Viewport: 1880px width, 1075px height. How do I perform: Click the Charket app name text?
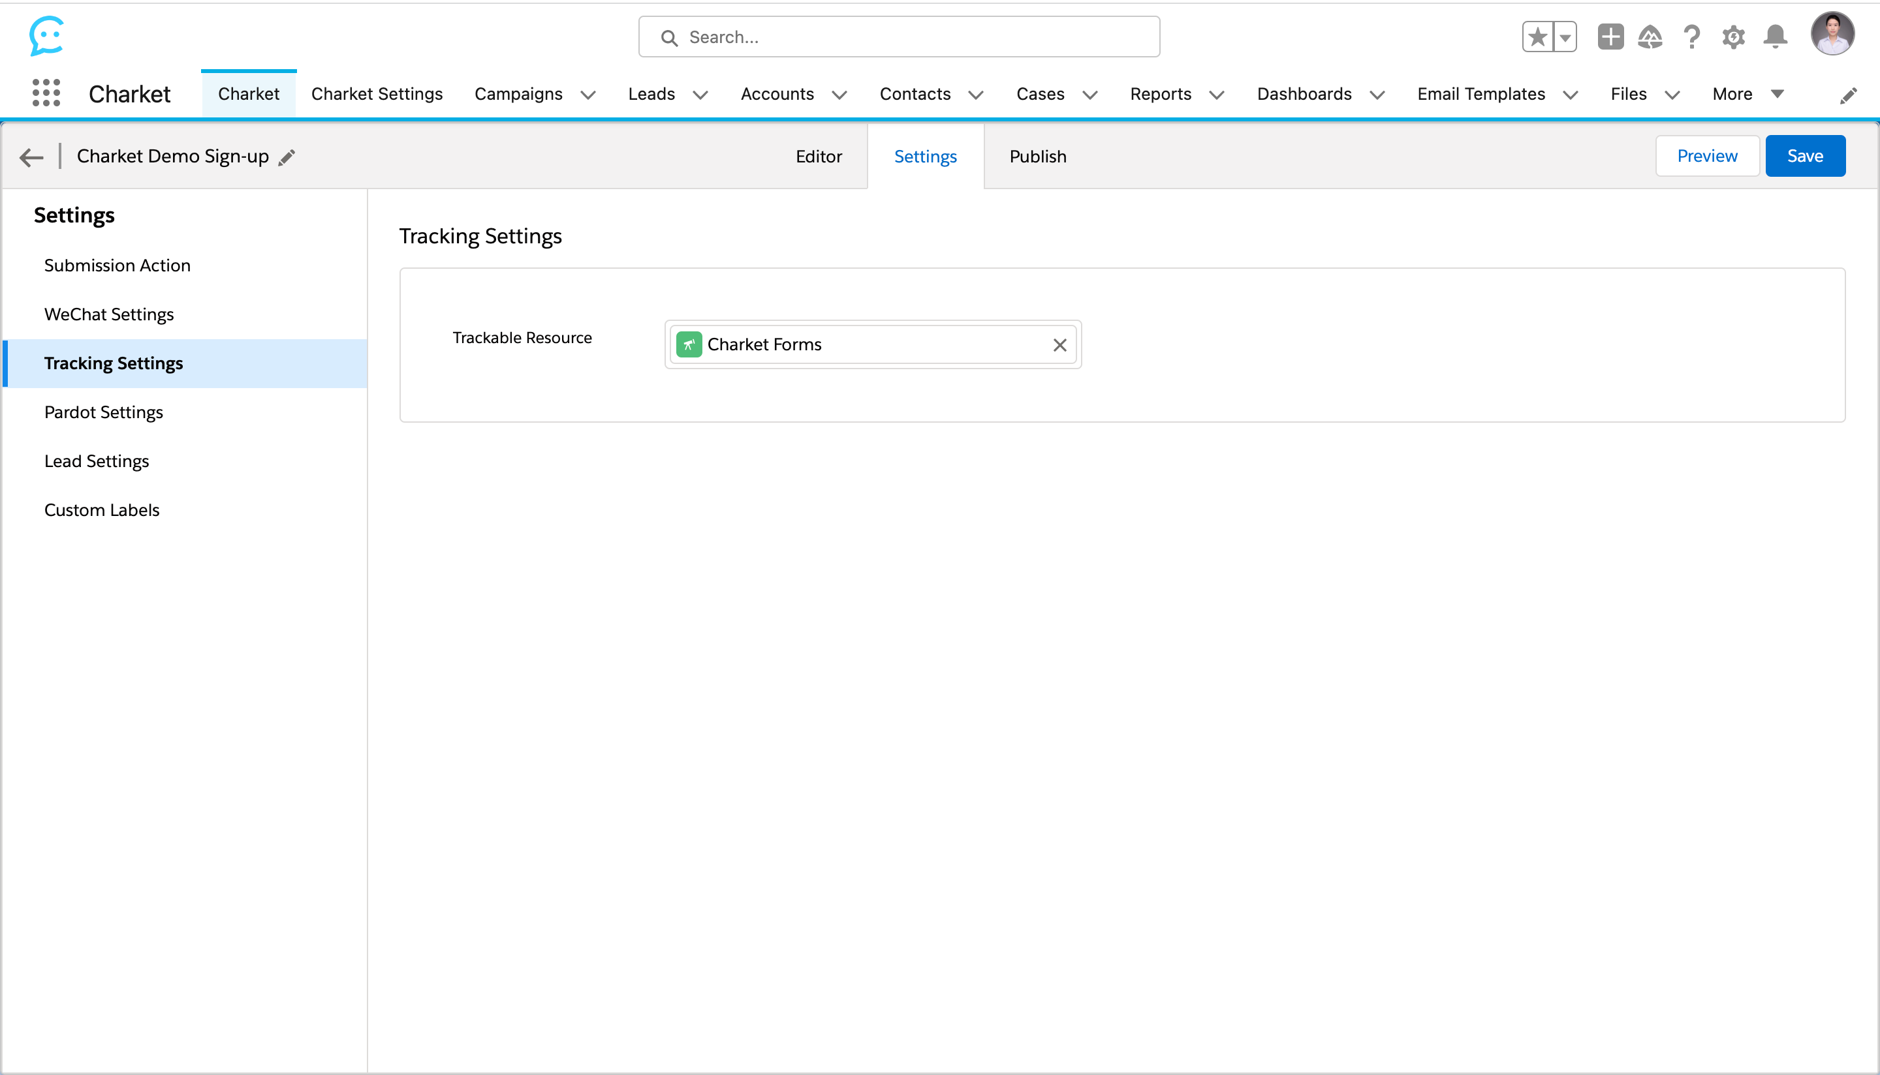[129, 95]
